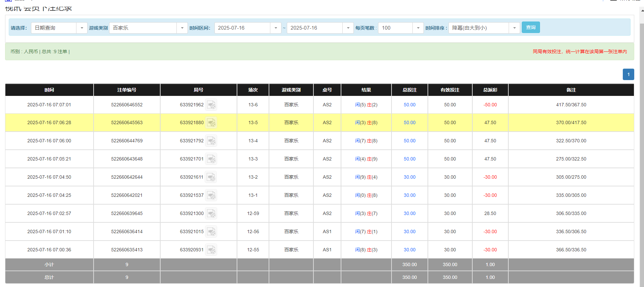Open video replay icon for round 633921880
This screenshot has width=644, height=287.
click(x=211, y=123)
